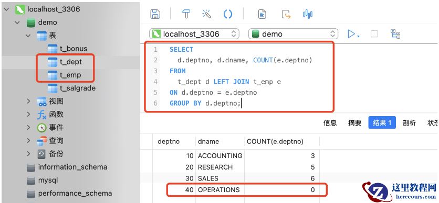Switch to the 摘要 tab
This screenshot has height=203, width=439.
(355, 123)
